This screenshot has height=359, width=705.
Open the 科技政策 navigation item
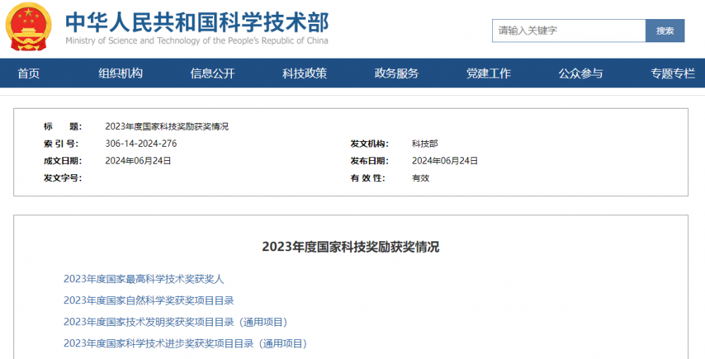305,73
